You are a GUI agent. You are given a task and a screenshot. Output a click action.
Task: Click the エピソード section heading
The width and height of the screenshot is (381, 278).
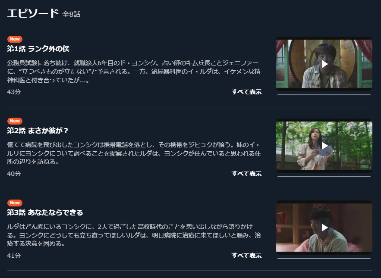coord(33,13)
